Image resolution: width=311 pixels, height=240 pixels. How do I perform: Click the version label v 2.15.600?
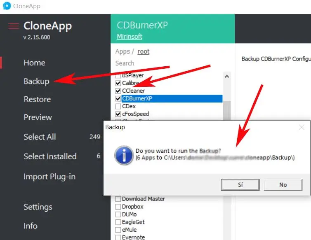pyautogui.click(x=37, y=37)
